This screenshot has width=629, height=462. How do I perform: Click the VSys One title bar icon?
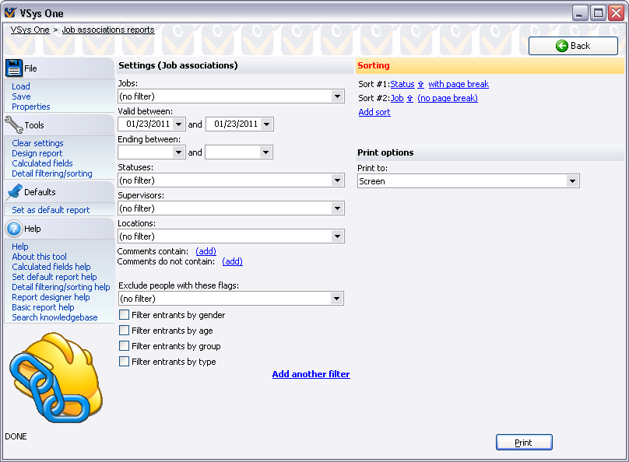10,12
